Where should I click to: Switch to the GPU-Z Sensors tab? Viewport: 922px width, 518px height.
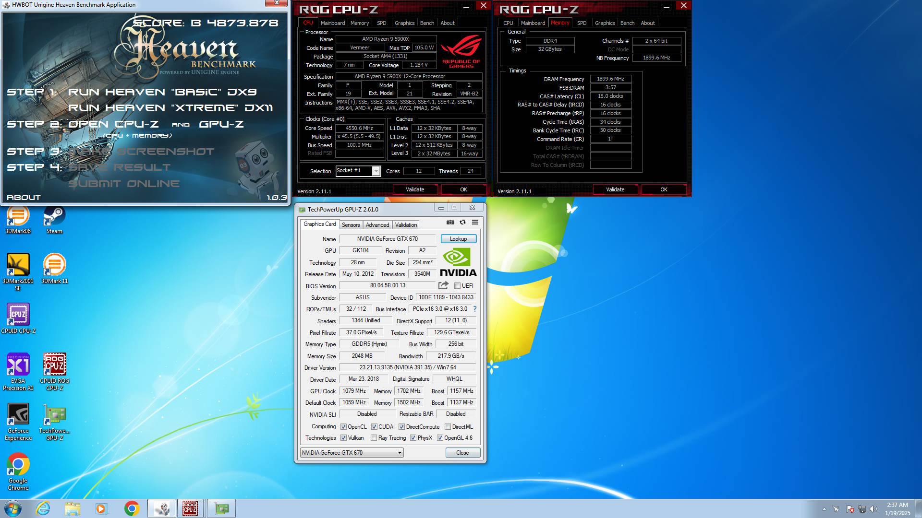351,225
